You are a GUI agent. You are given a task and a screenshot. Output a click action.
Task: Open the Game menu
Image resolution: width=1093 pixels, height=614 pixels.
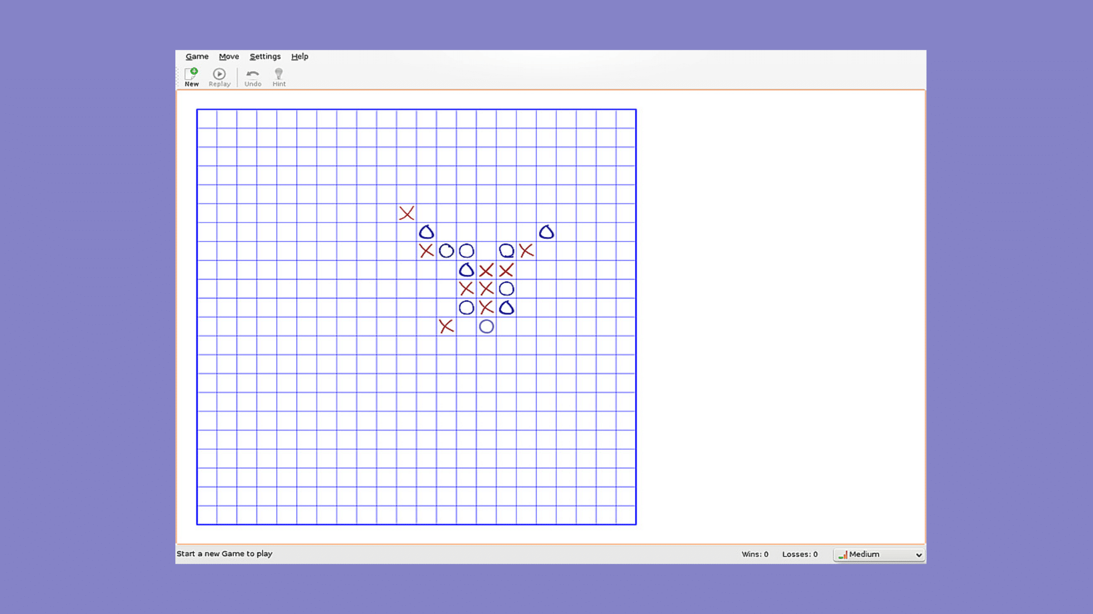[x=197, y=57]
